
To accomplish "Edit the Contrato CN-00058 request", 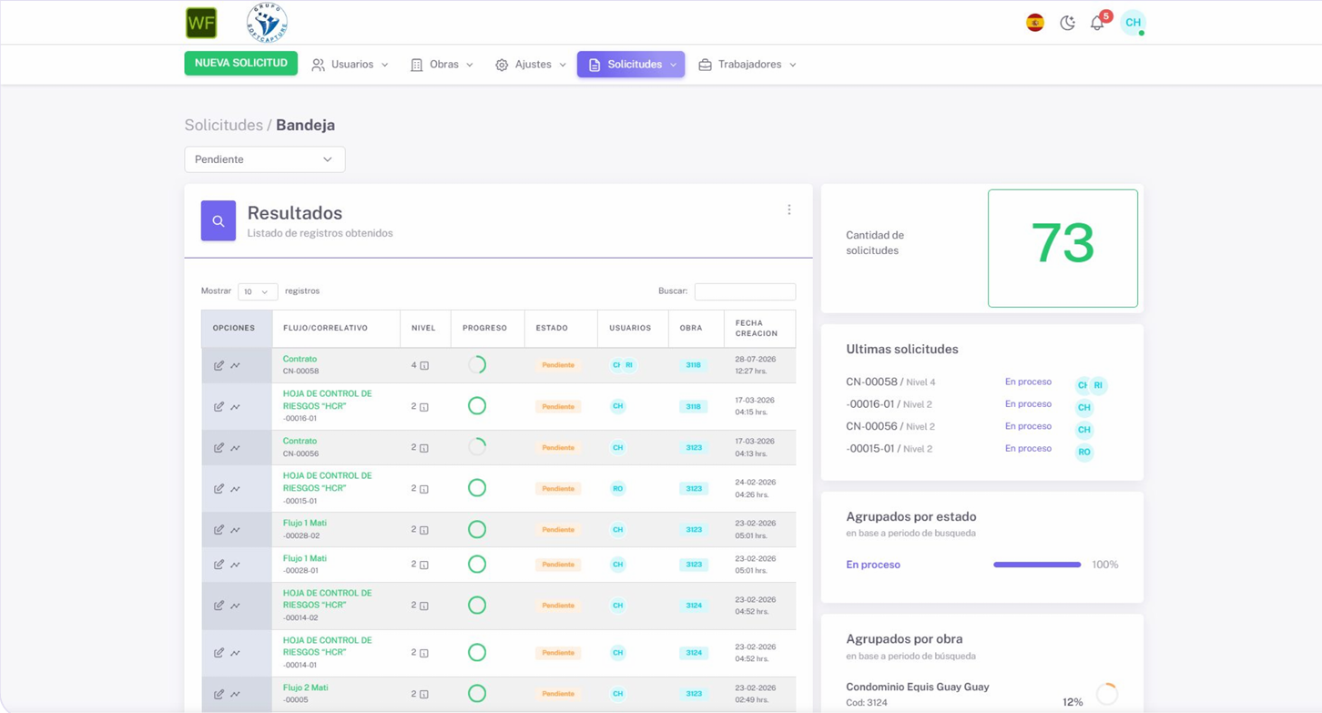I will pyautogui.click(x=219, y=365).
